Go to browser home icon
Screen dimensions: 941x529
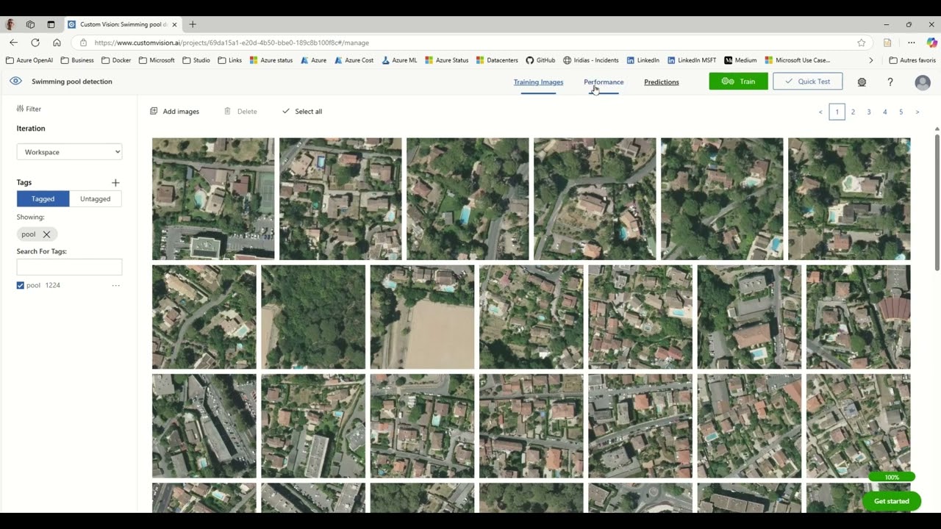[57, 43]
